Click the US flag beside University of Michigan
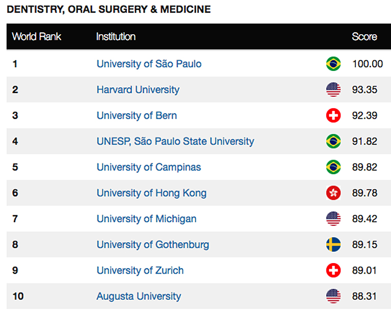391x313 pixels. point(333,219)
